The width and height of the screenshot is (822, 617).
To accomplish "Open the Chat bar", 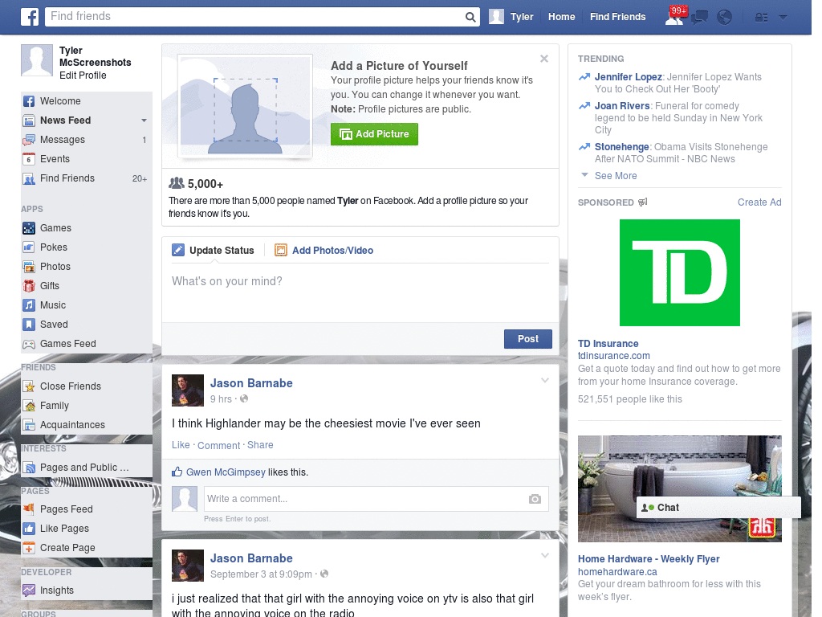I will [718, 508].
